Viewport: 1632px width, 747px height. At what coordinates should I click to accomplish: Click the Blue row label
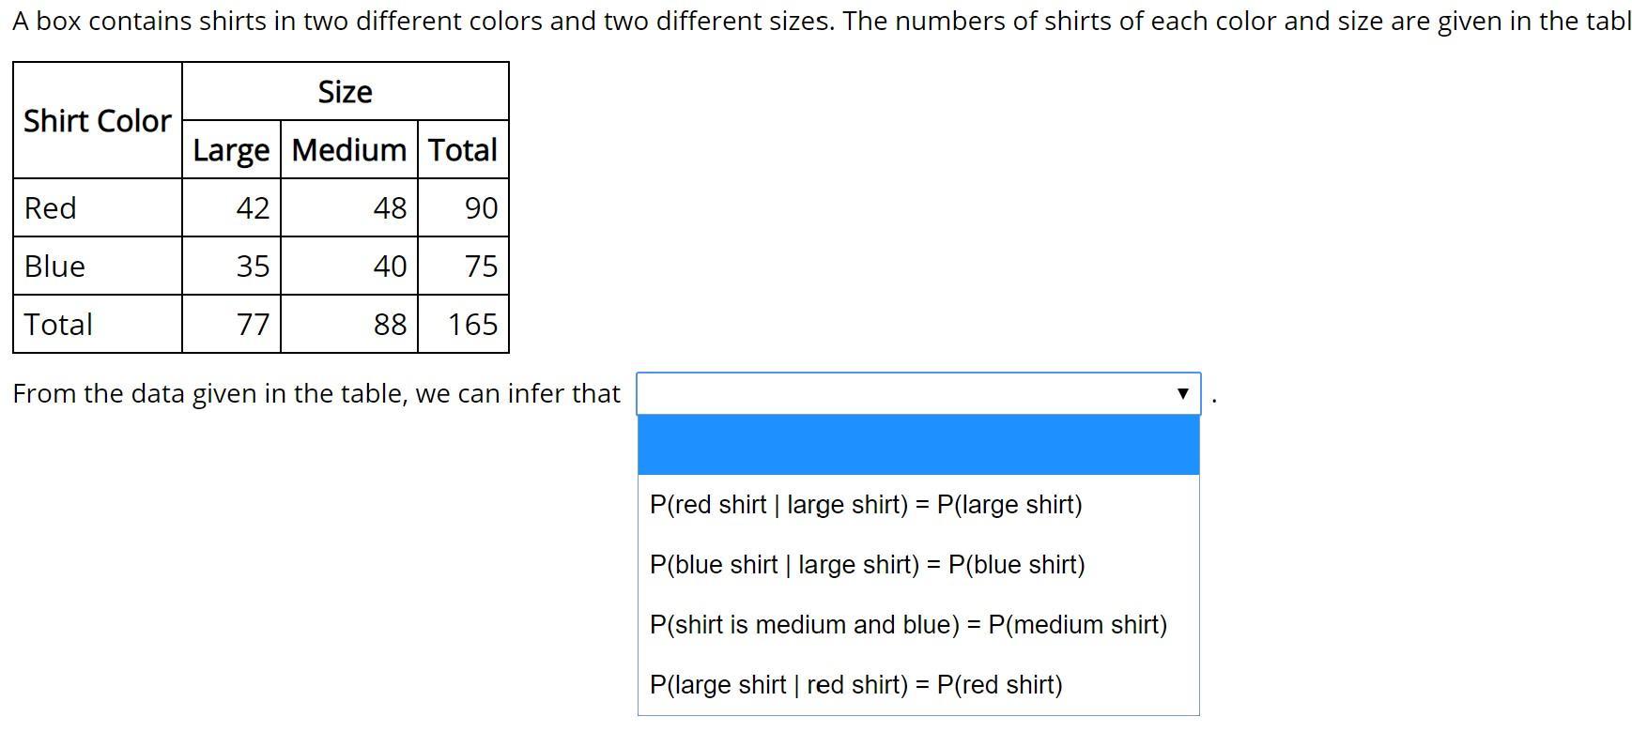coord(54,267)
